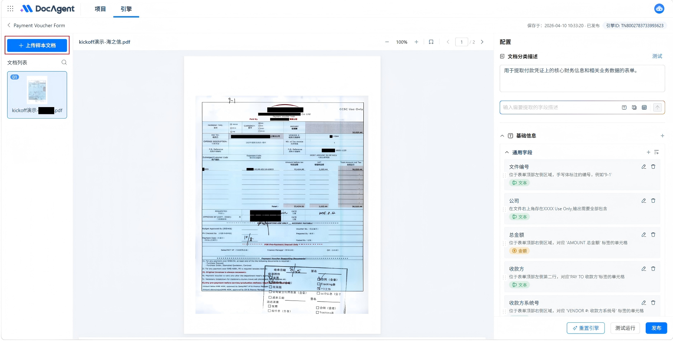Screen dimensions: 673x341
Task: Delete the 收款方系统号 field
Action: point(653,303)
